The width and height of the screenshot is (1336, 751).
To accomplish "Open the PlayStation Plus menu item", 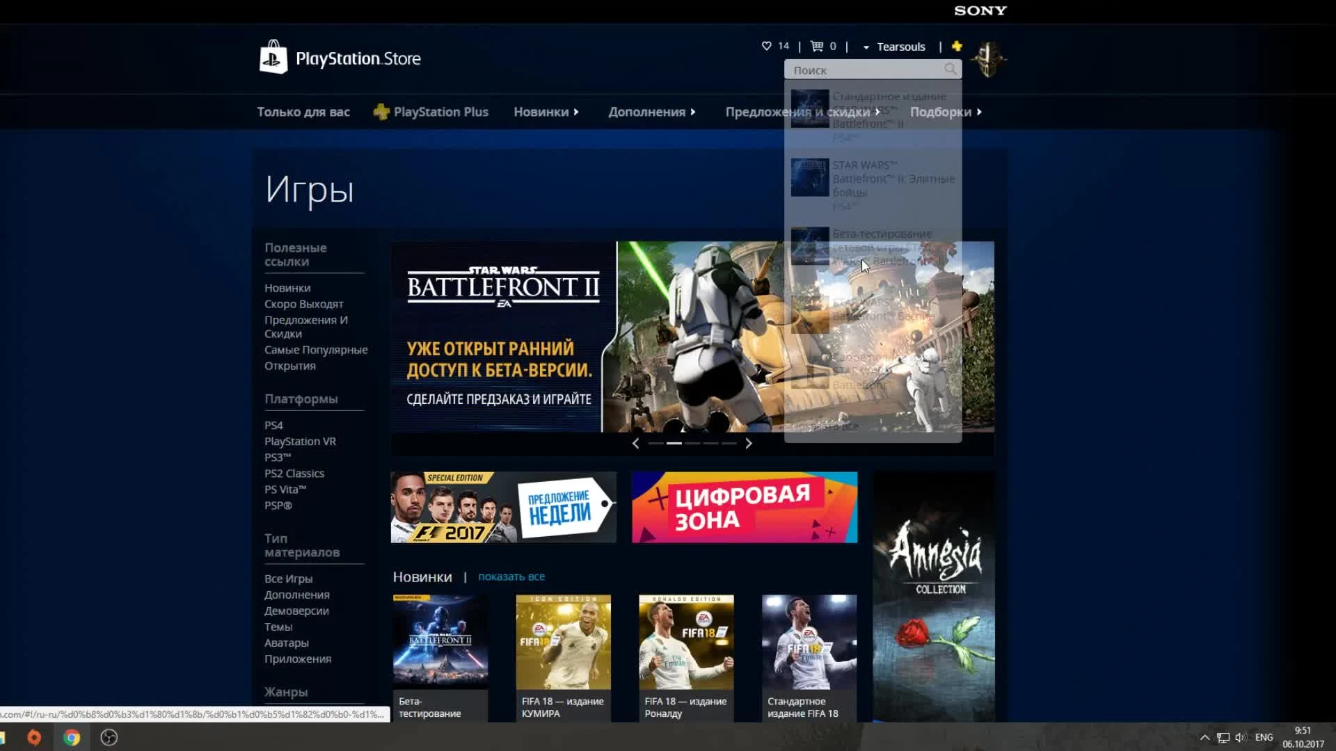I will 441,111.
